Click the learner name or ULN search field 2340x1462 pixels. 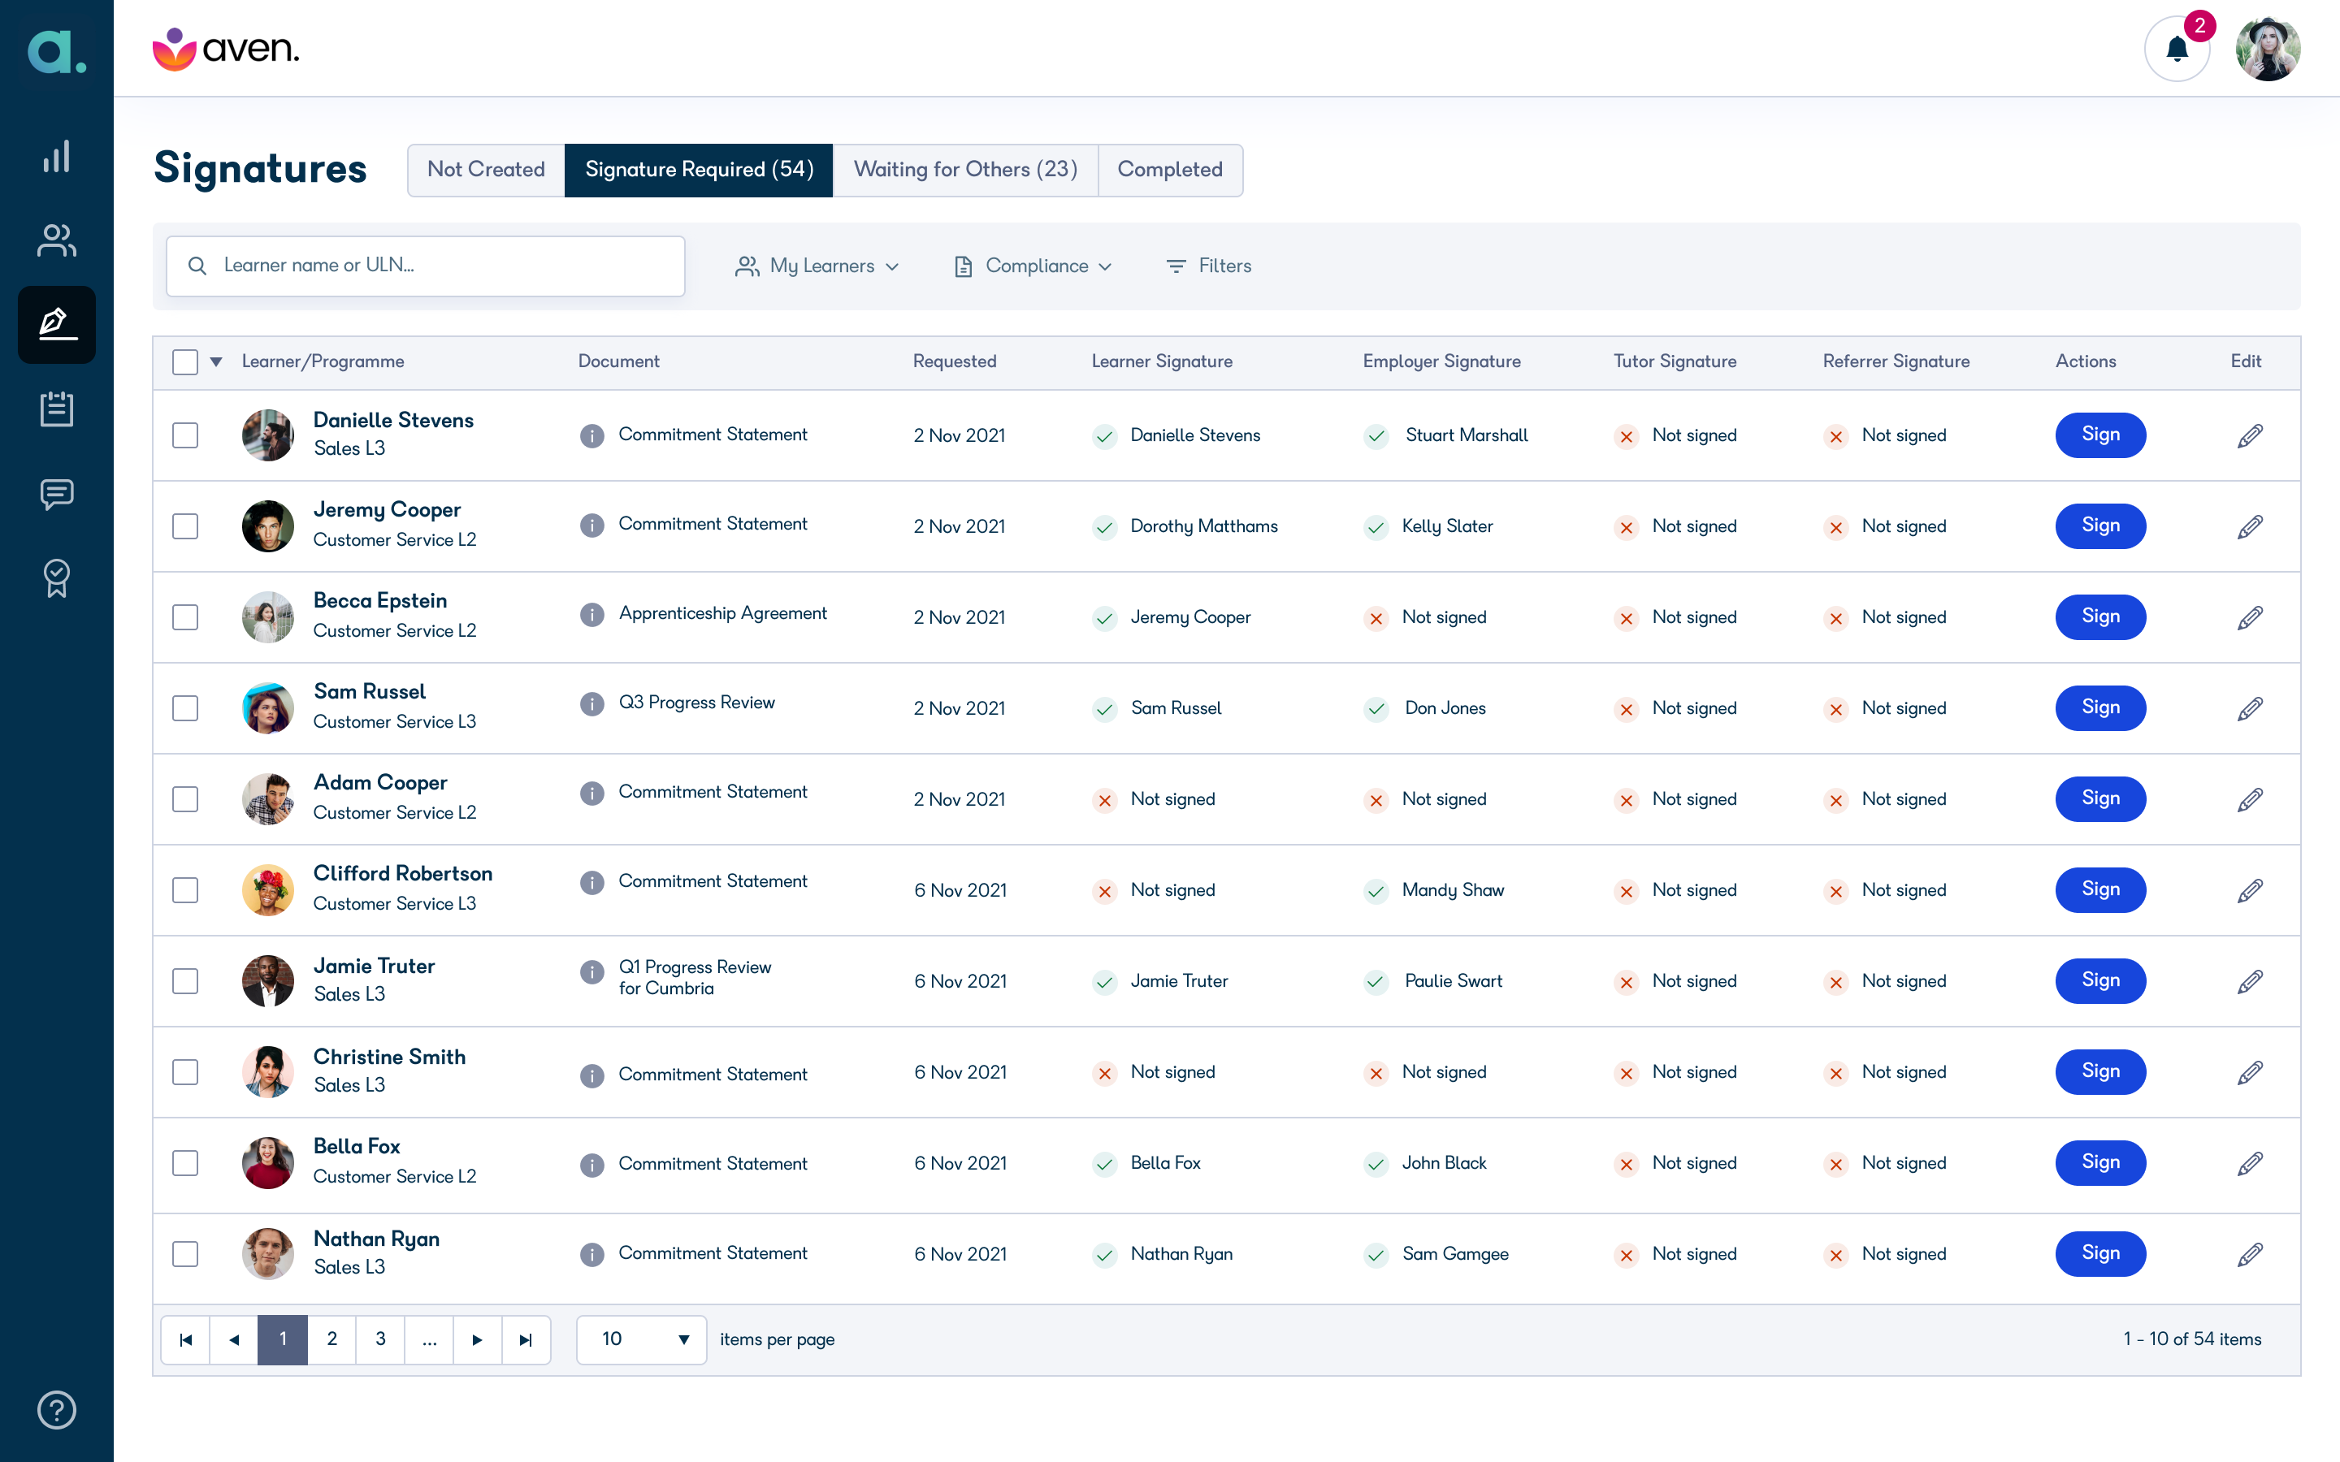426,266
